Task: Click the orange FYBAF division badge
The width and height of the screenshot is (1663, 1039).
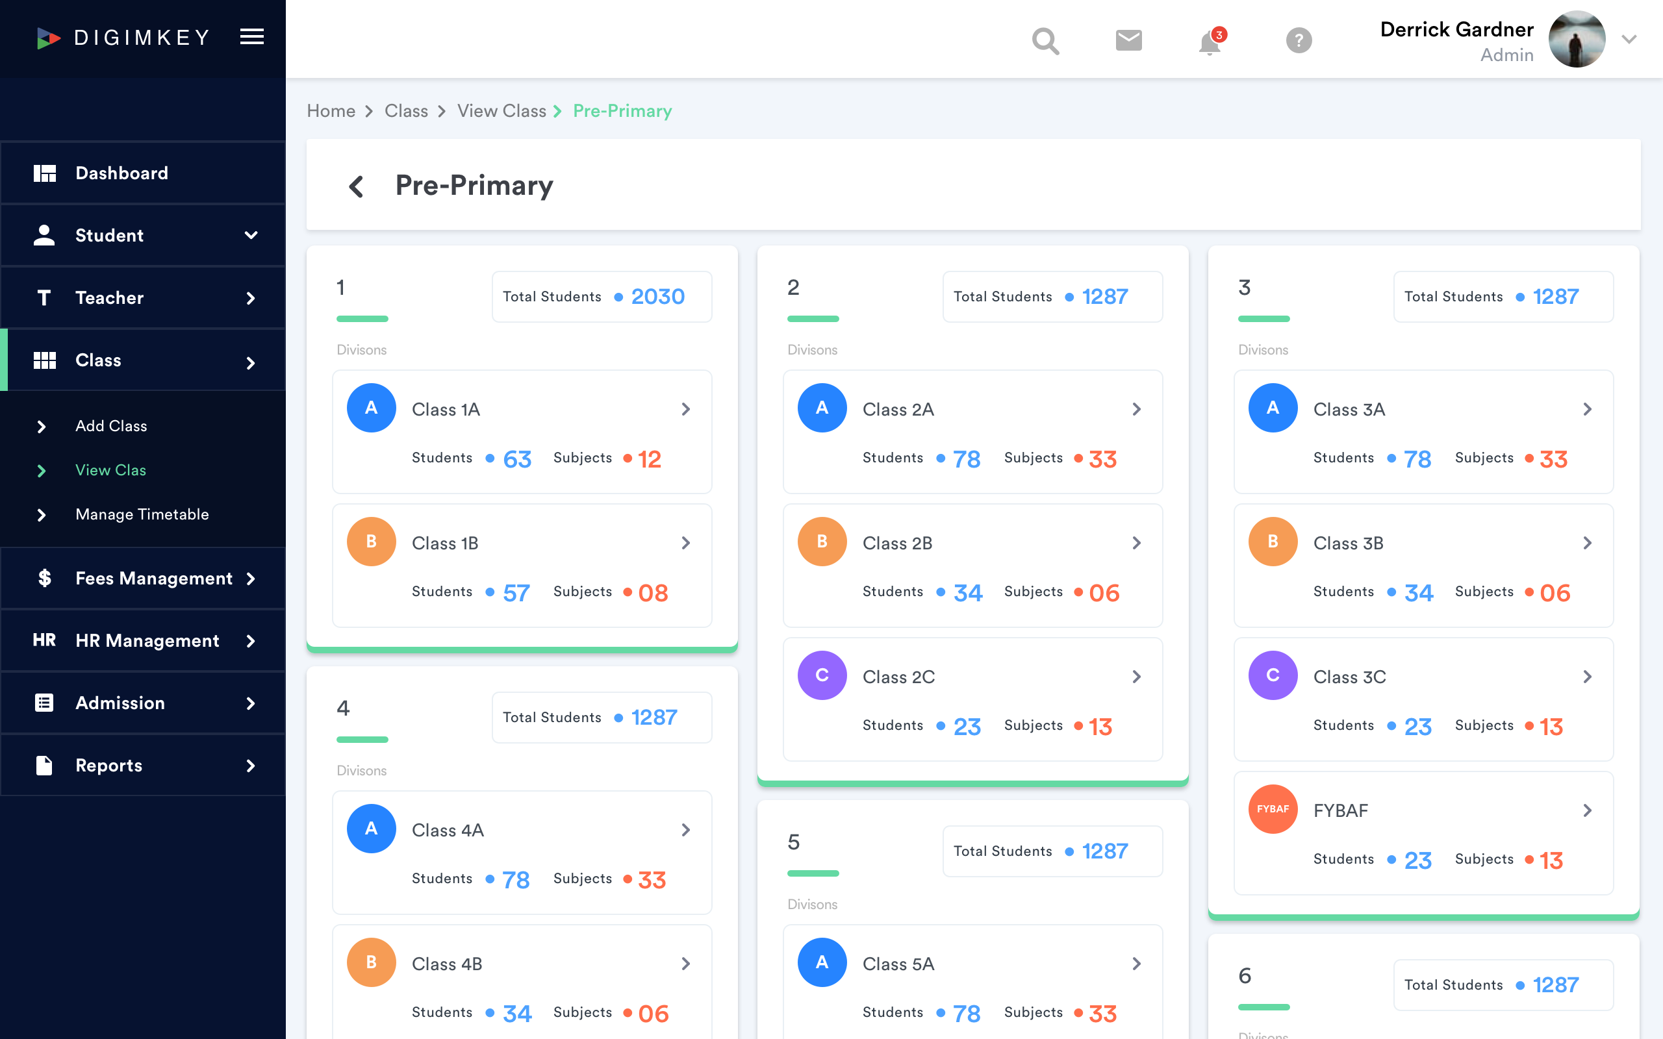Action: click(x=1273, y=810)
